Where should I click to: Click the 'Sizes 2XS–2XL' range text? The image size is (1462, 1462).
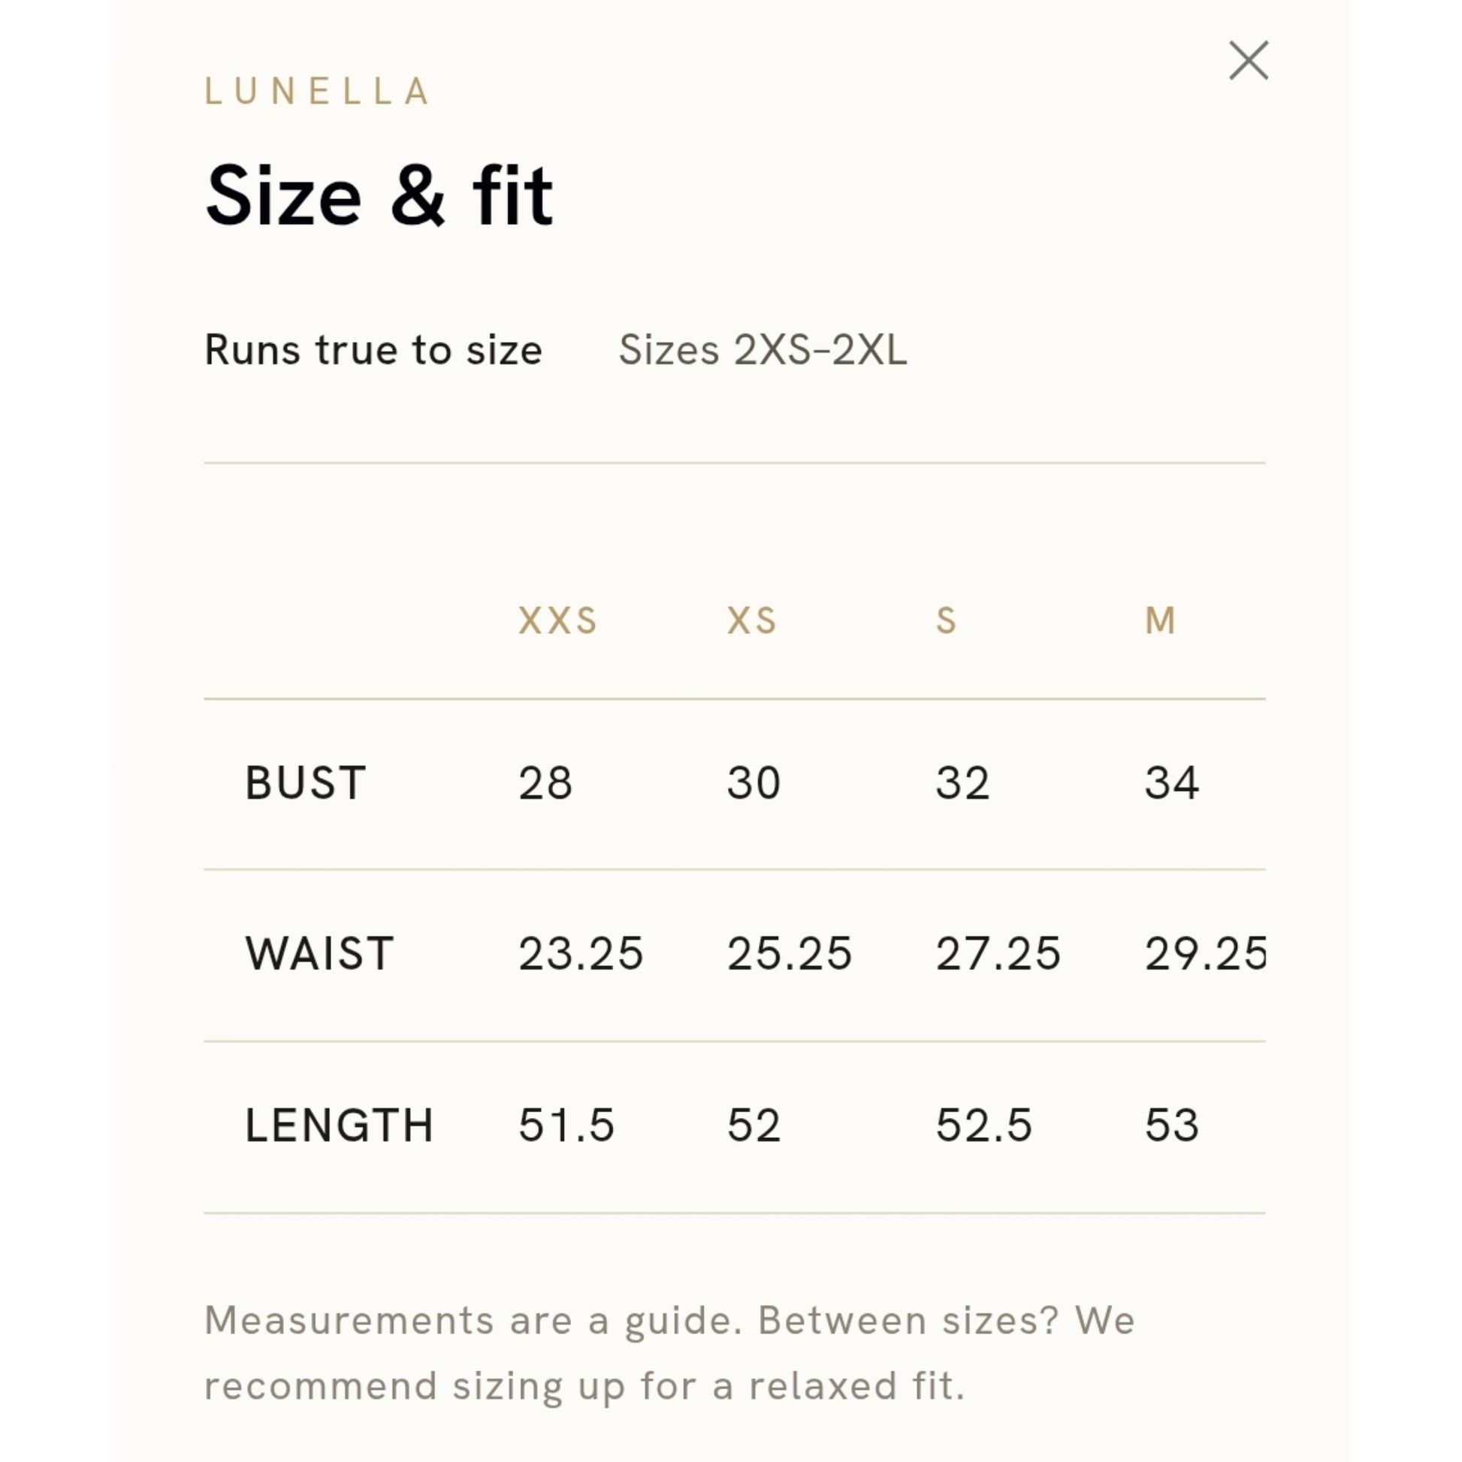tap(763, 349)
